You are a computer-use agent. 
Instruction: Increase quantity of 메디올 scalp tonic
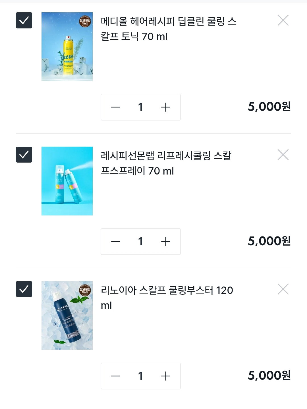pyautogui.click(x=166, y=107)
